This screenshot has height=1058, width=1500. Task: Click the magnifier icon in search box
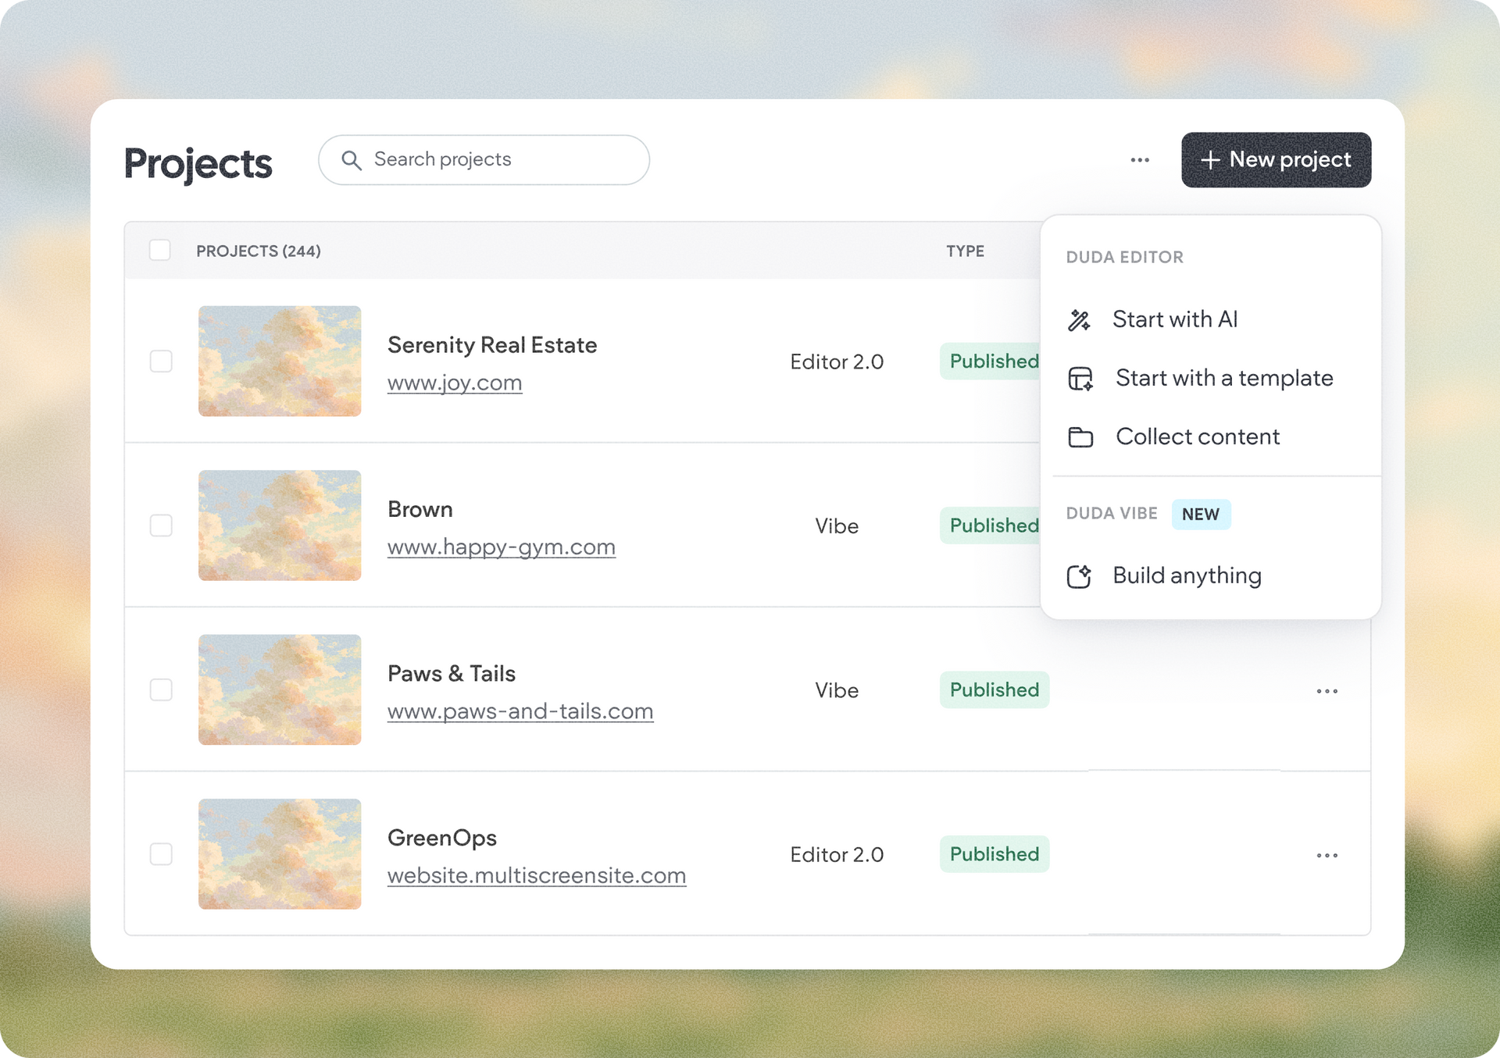click(352, 160)
